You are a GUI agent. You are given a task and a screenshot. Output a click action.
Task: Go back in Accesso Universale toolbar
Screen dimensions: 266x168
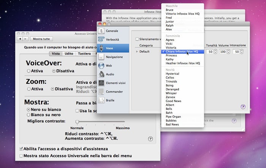(20, 39)
